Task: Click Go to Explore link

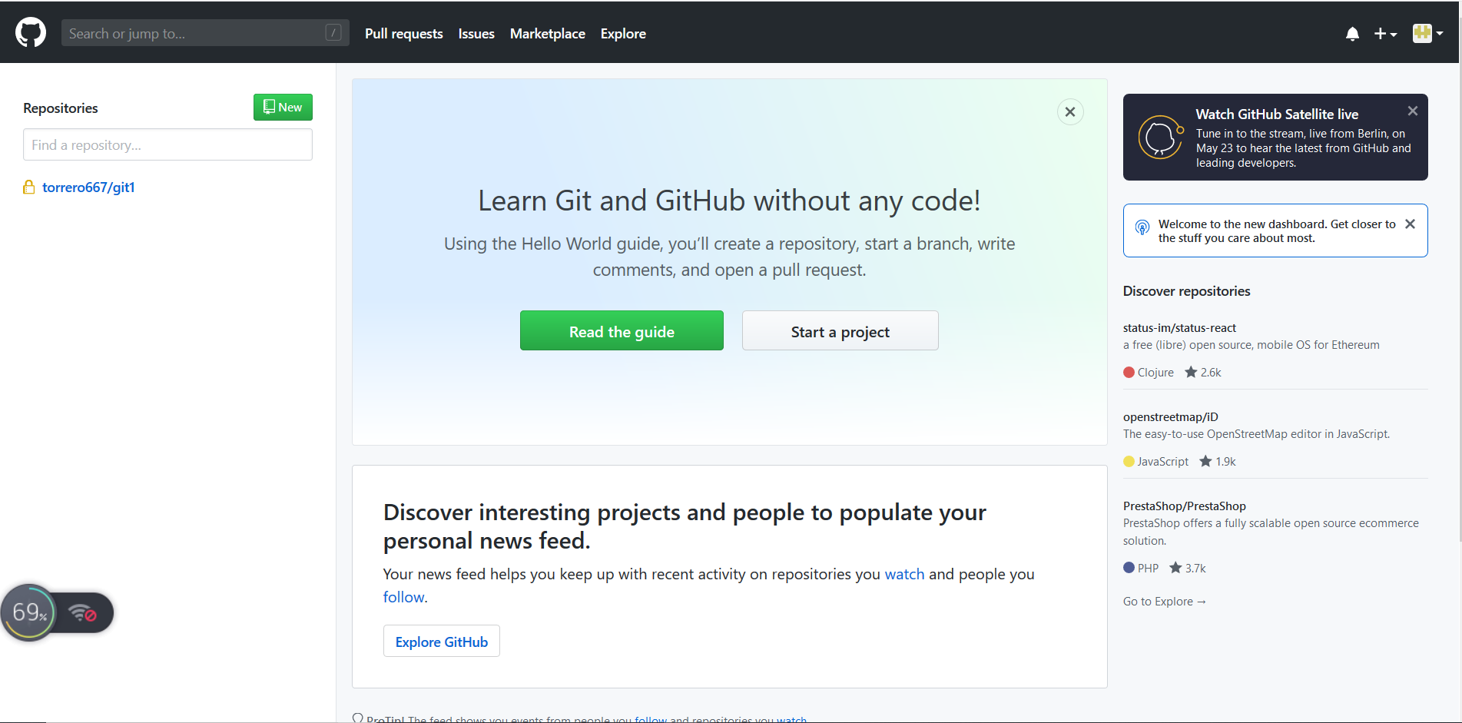Action: (x=1164, y=602)
